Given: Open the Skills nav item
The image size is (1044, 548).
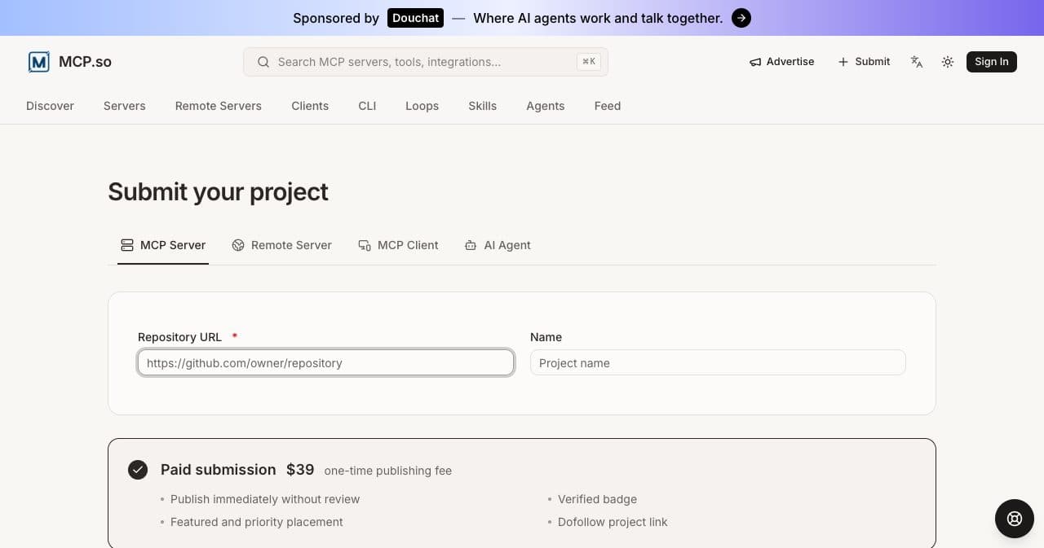Looking at the screenshot, I should pos(483,106).
